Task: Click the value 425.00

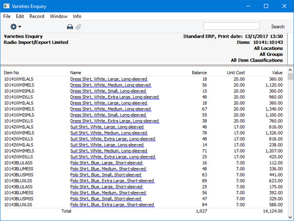Action: tap(276, 157)
